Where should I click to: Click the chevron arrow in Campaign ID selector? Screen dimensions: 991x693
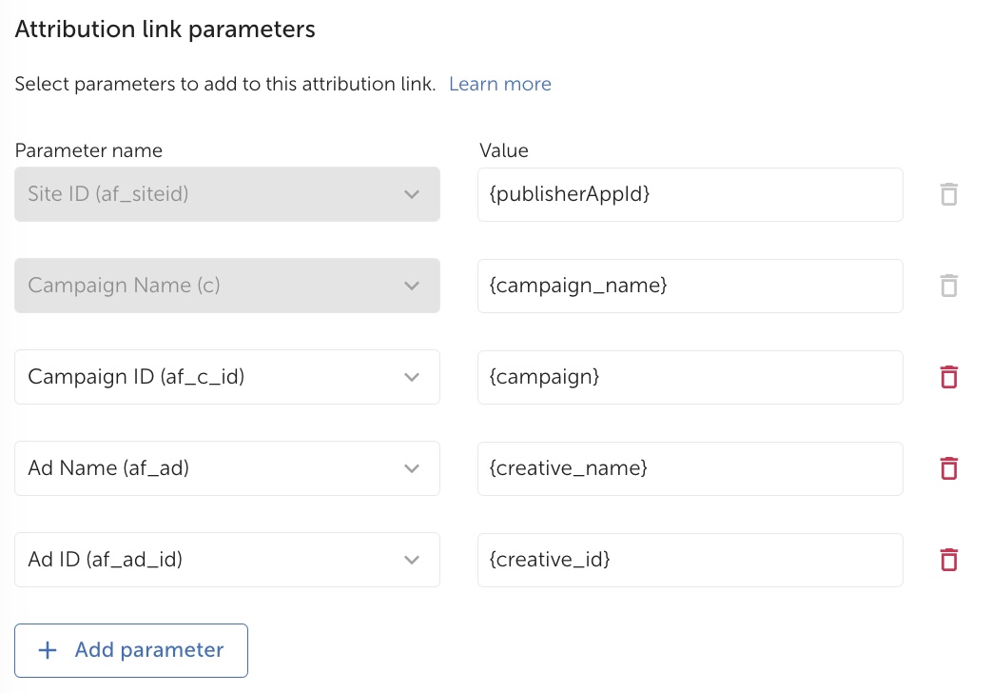412,377
